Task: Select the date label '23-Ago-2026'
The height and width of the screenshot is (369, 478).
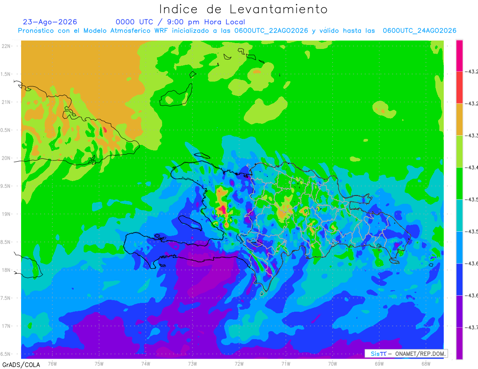Action: [50, 22]
